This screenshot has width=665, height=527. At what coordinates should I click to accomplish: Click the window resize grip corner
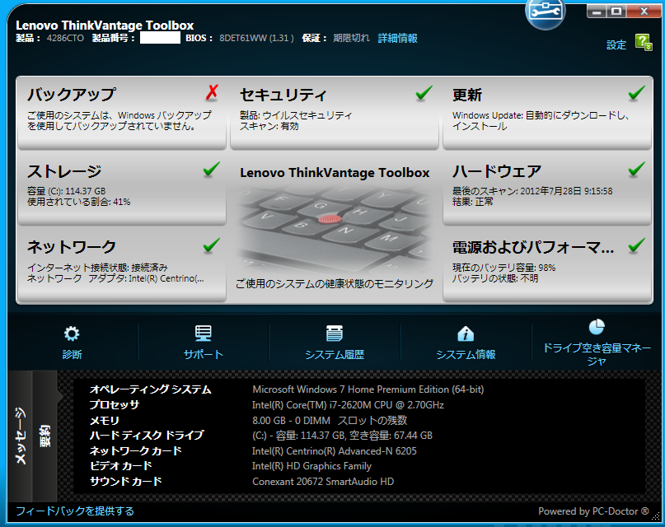656,516
